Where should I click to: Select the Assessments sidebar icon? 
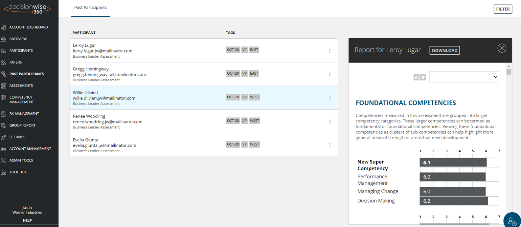(4, 86)
